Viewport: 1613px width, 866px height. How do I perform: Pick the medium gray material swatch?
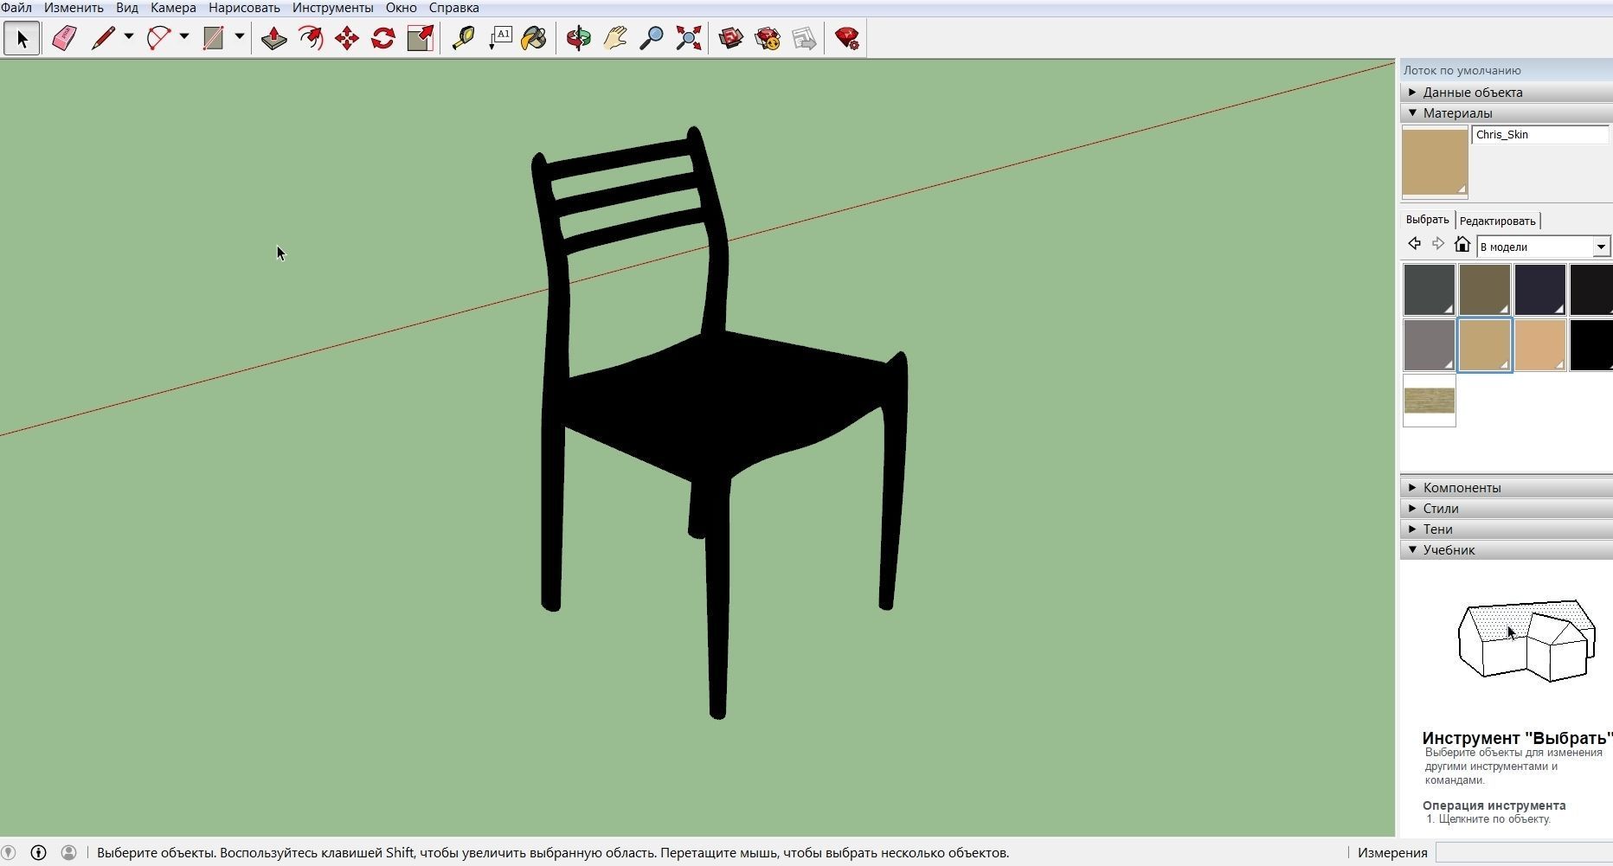[1429, 345]
